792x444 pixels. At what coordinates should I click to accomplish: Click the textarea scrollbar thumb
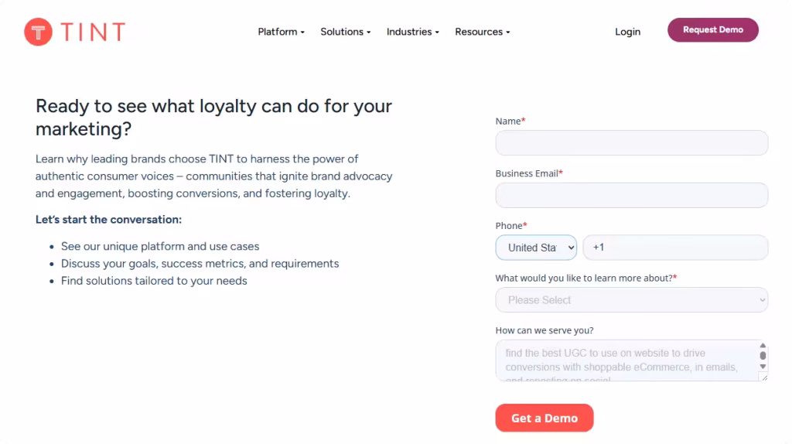coord(763,356)
